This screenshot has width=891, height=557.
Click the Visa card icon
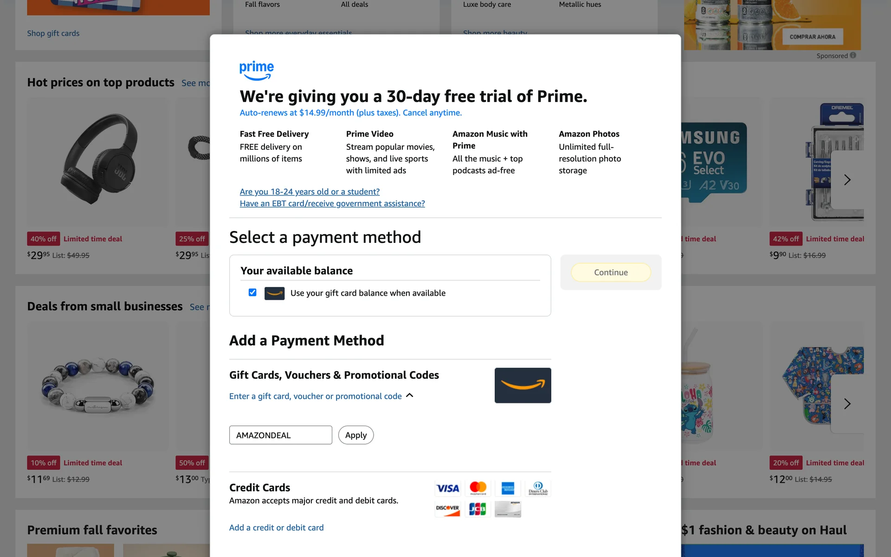447,488
